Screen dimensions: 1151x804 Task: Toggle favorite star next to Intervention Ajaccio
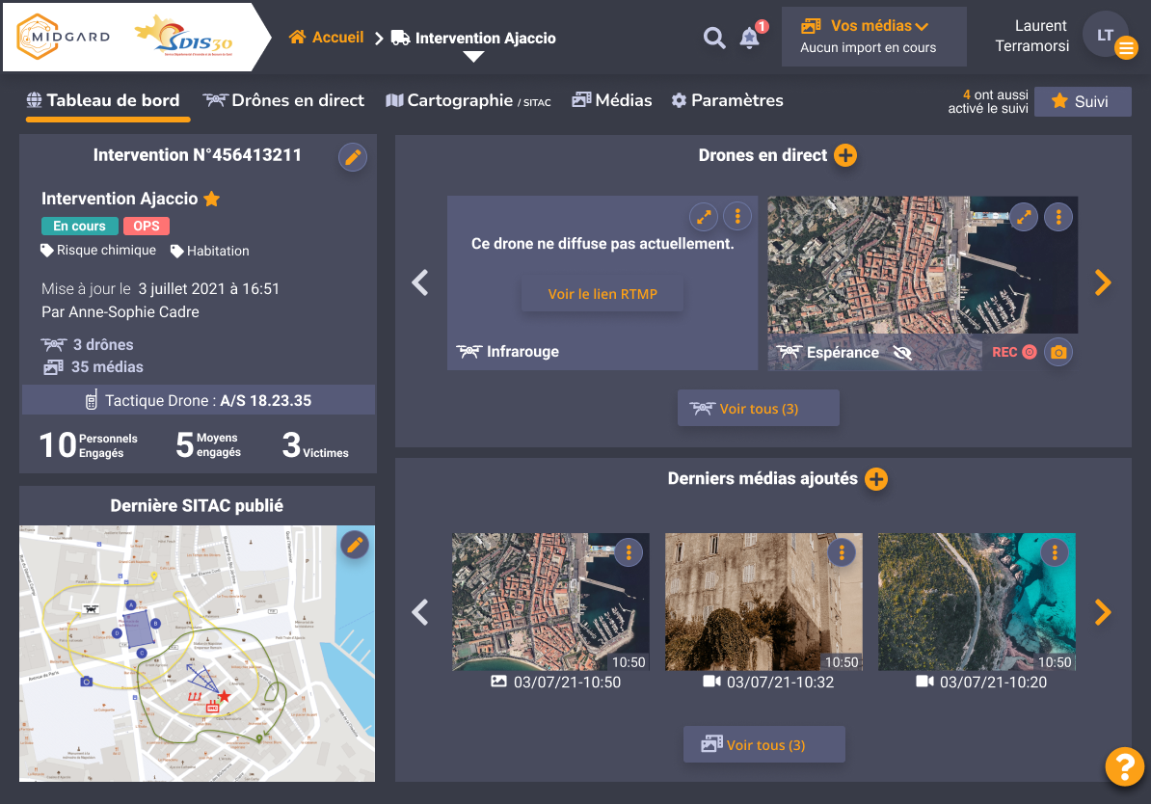(x=212, y=199)
